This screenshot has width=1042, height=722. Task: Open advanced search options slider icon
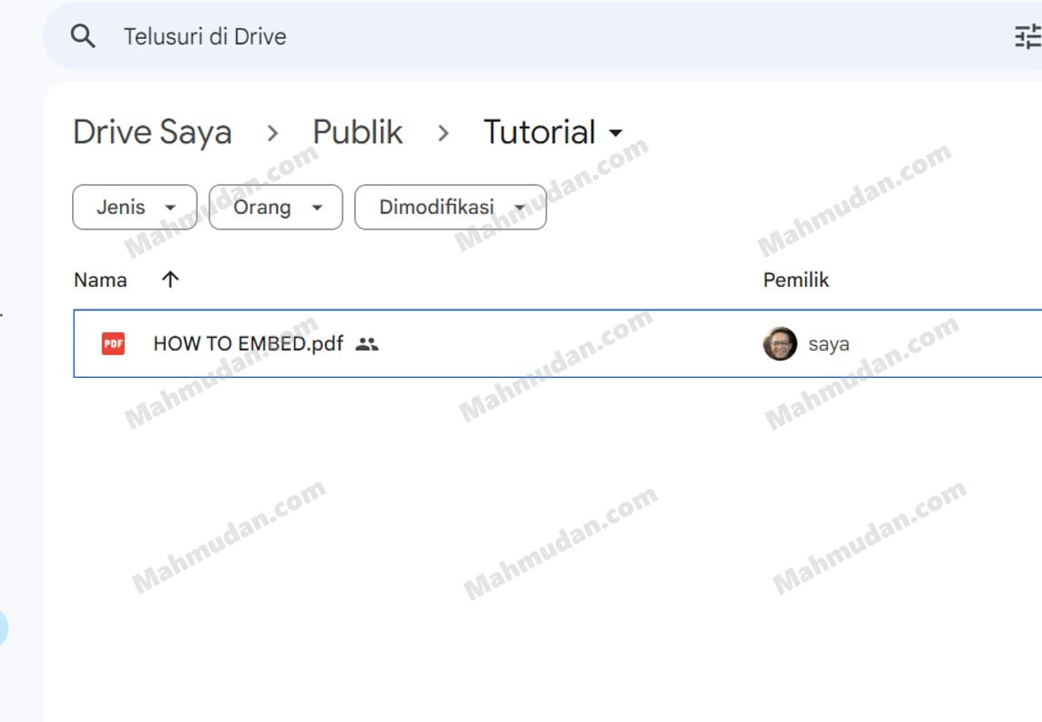pos(1027,36)
